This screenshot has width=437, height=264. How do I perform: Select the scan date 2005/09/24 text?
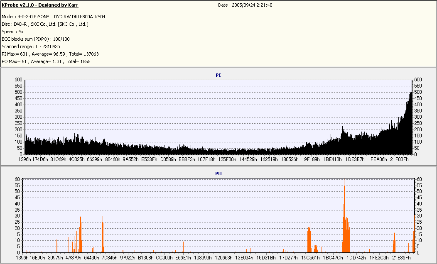[x=245, y=5]
